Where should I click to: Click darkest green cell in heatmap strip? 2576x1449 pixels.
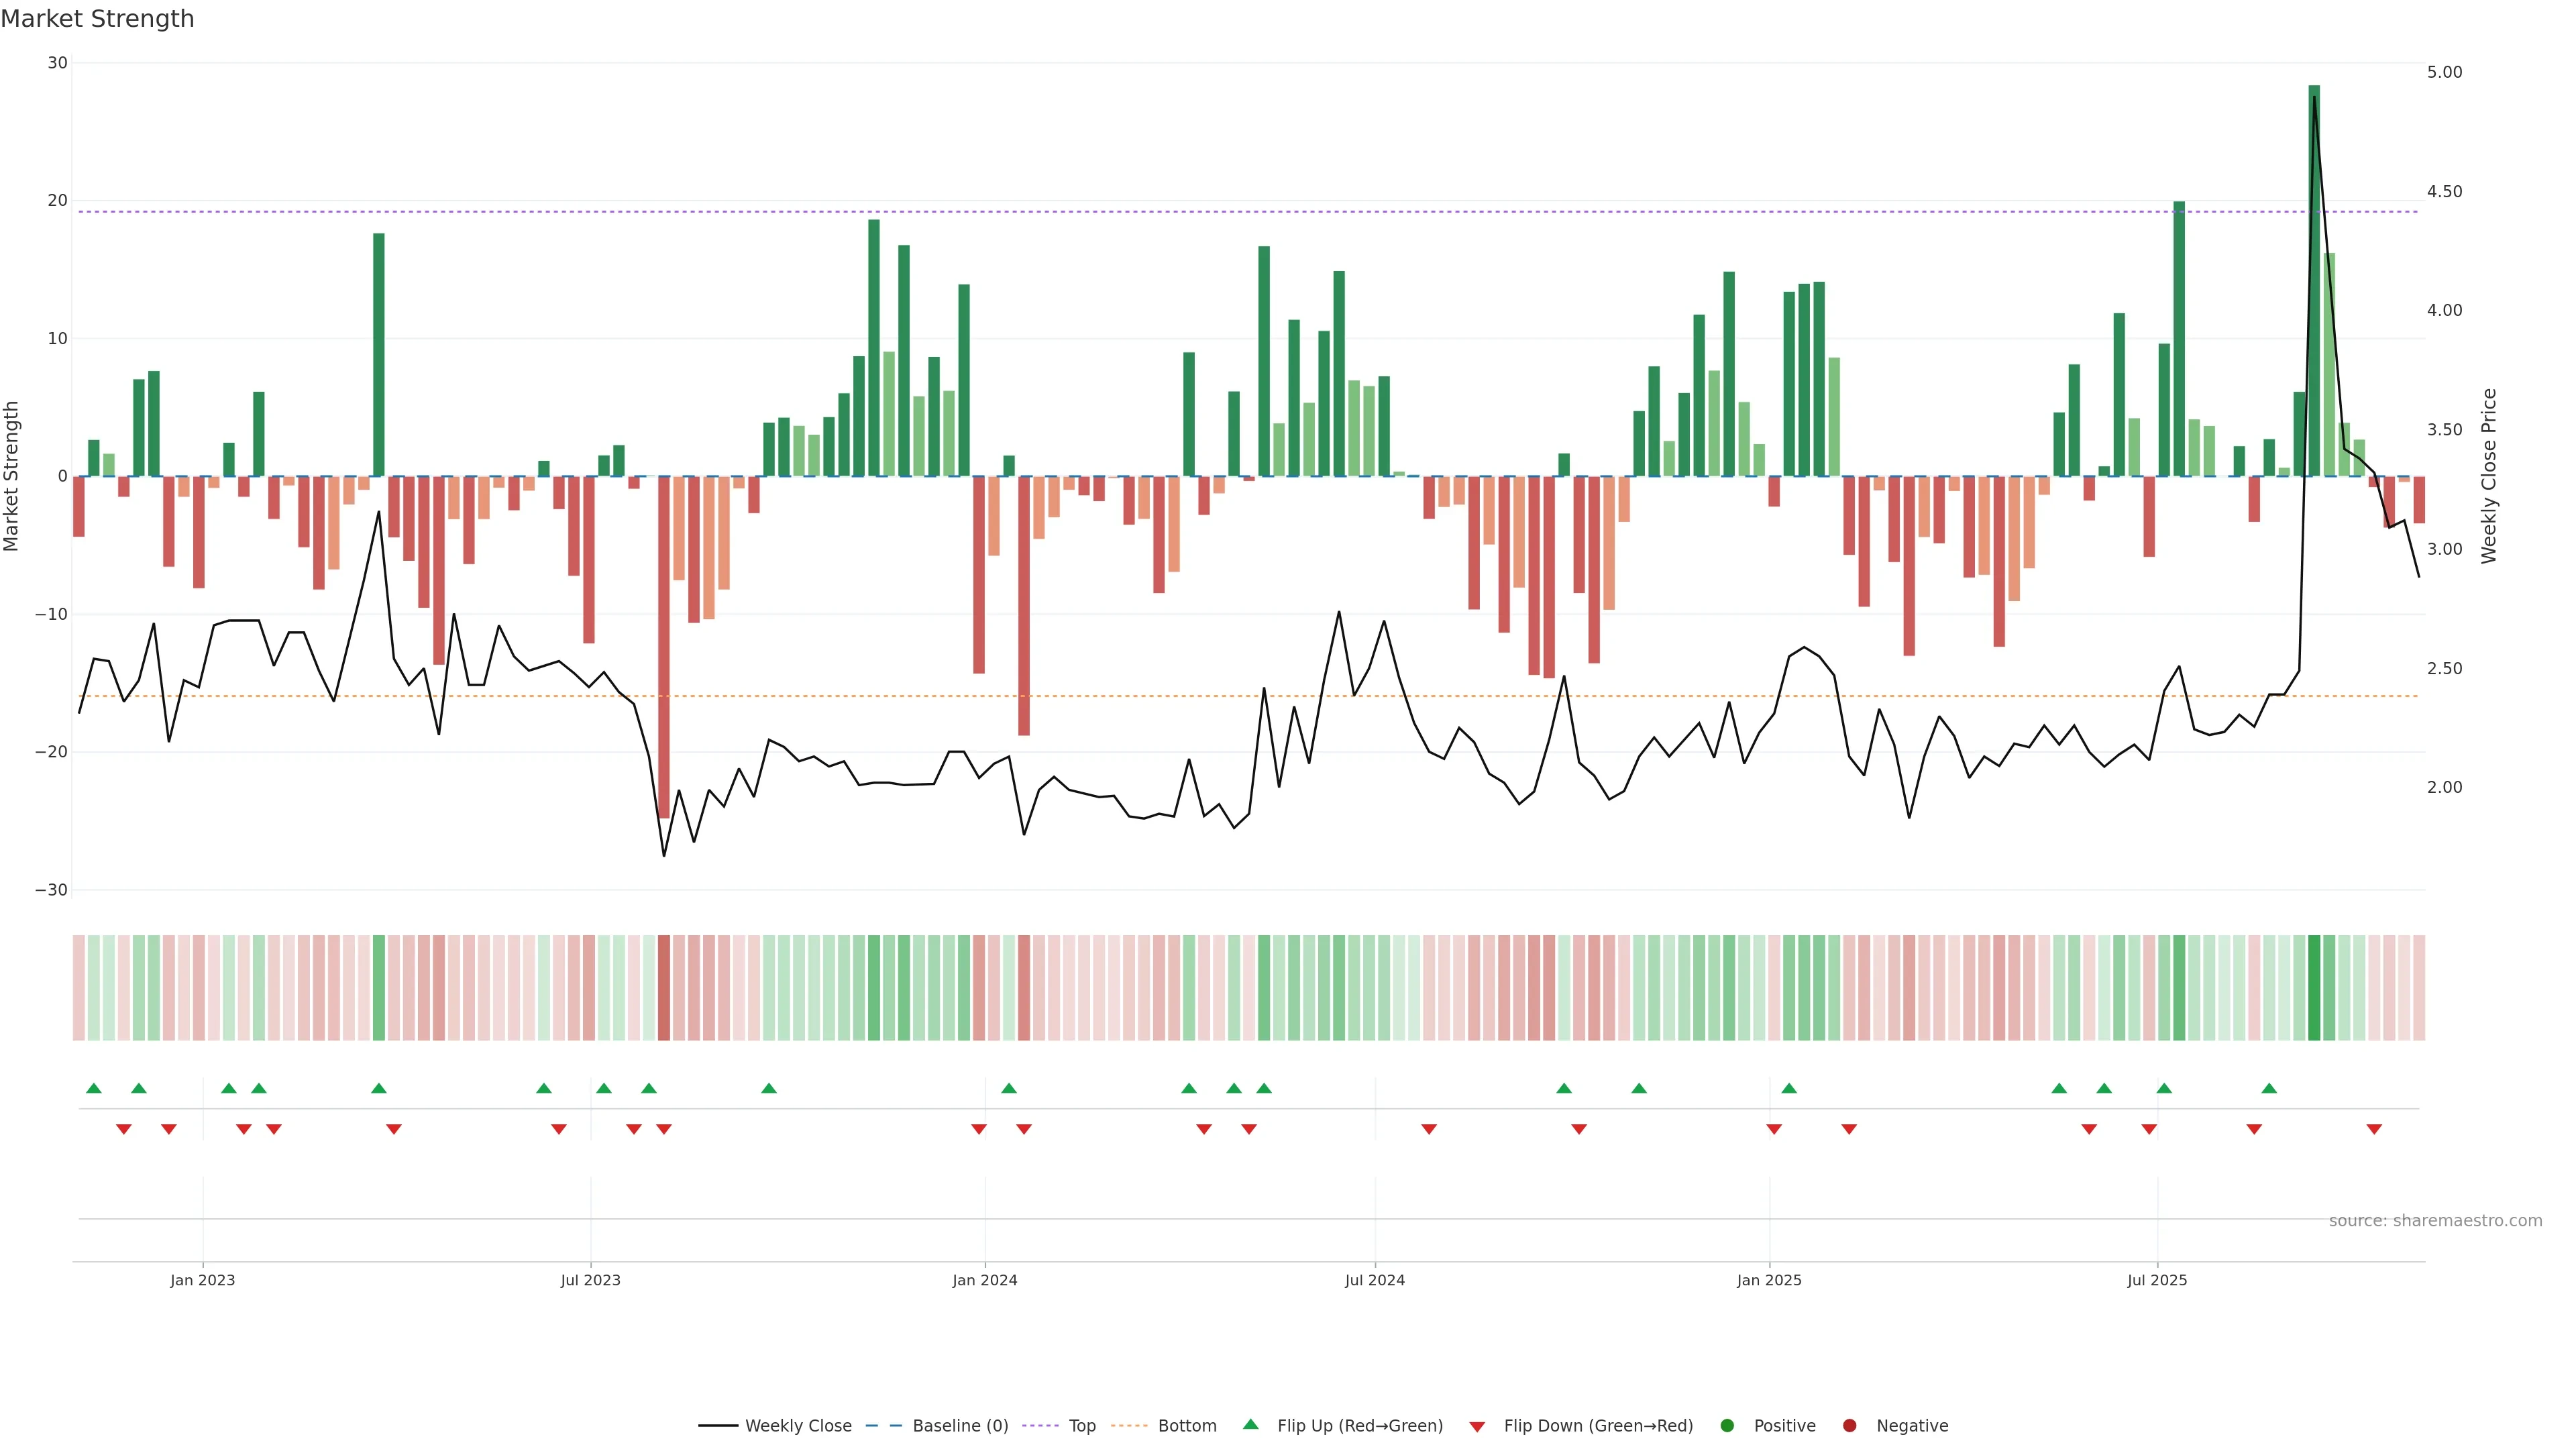2314,988
